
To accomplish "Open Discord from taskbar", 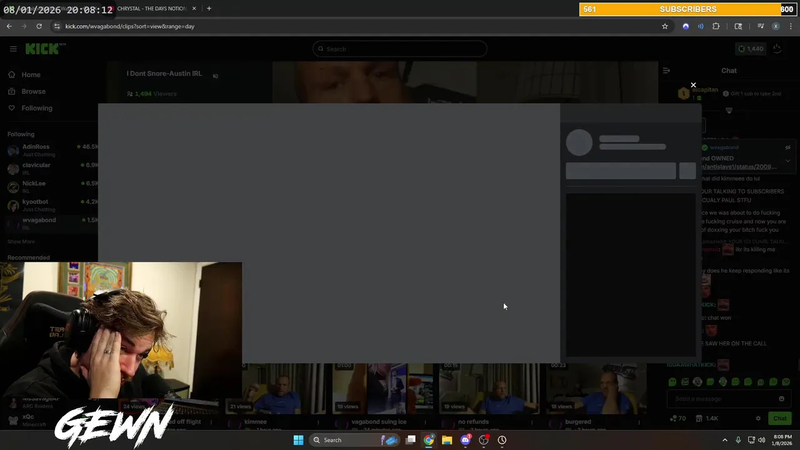I will tap(465, 440).
